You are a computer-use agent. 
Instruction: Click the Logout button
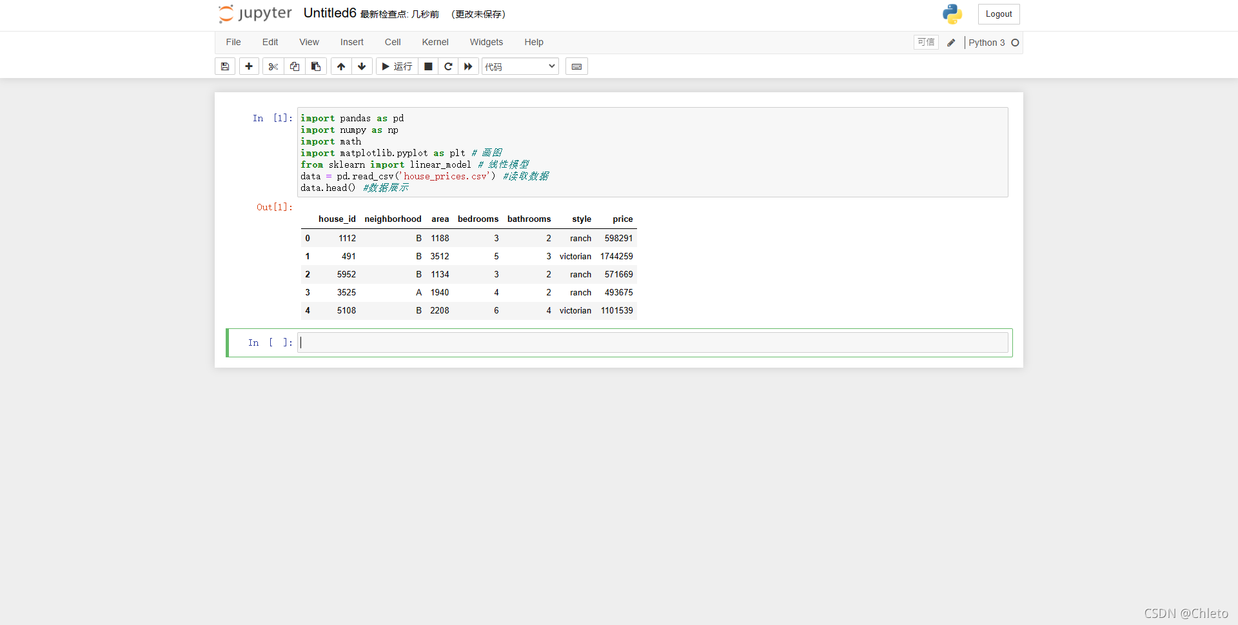click(x=999, y=14)
